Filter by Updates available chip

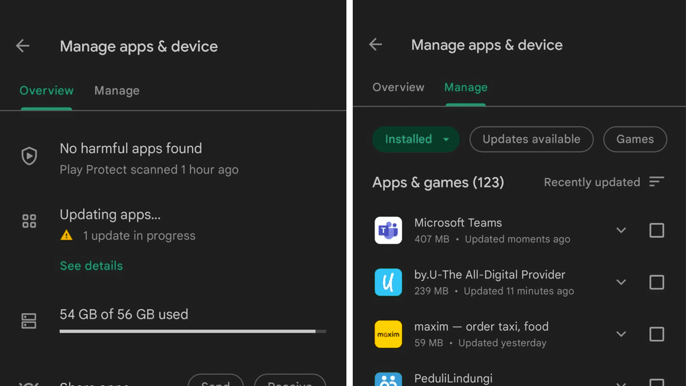pos(532,139)
